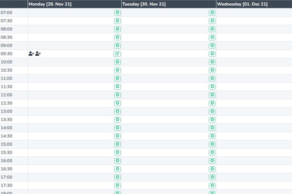Add appointment Monday at 17:30
The image size is (292, 194).
(117, 185)
